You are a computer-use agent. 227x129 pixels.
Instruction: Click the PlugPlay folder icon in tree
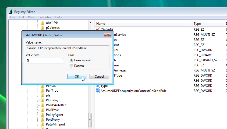[x=42, y=100]
